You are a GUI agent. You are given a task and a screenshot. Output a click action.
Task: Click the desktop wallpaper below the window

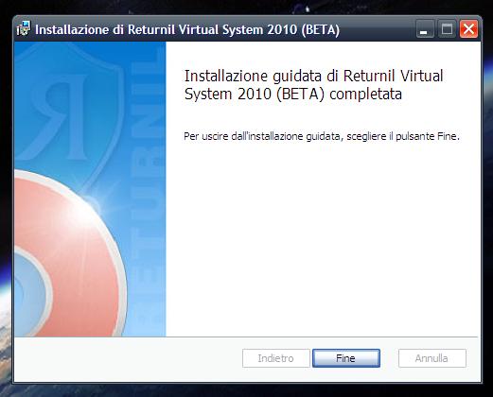click(x=246, y=390)
